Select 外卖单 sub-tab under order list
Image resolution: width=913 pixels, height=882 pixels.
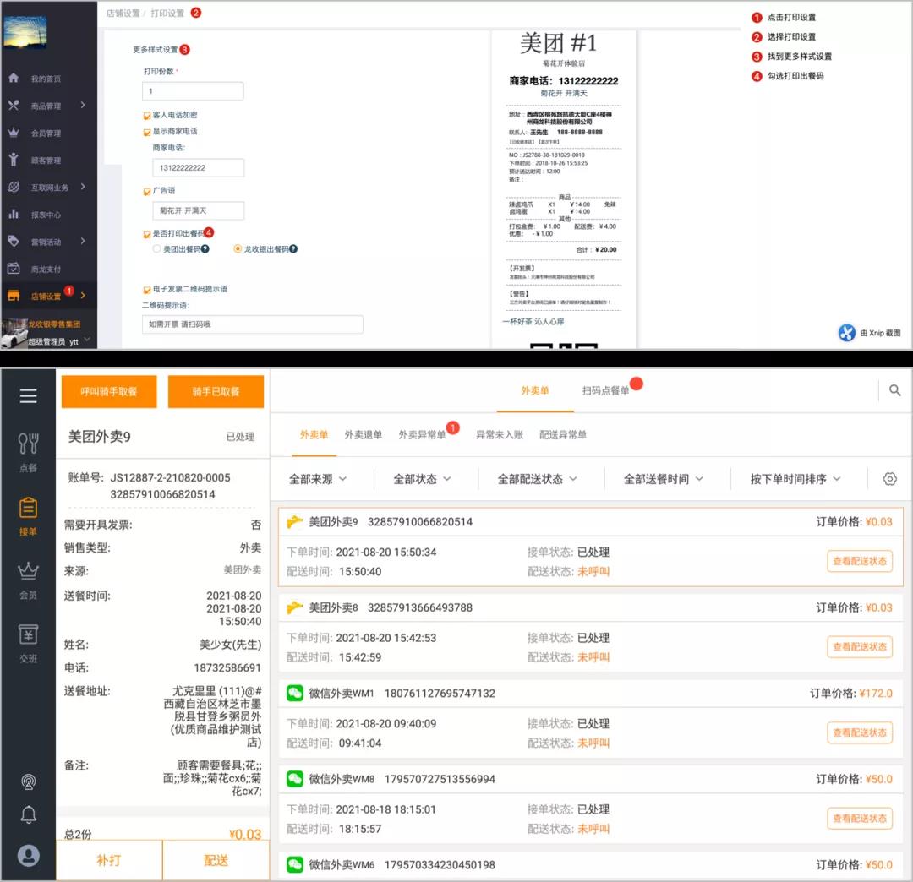[314, 435]
